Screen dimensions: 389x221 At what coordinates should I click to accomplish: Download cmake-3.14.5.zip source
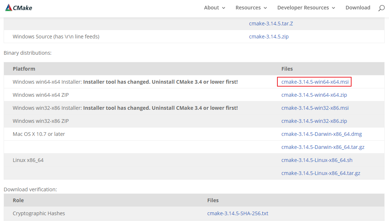(269, 37)
